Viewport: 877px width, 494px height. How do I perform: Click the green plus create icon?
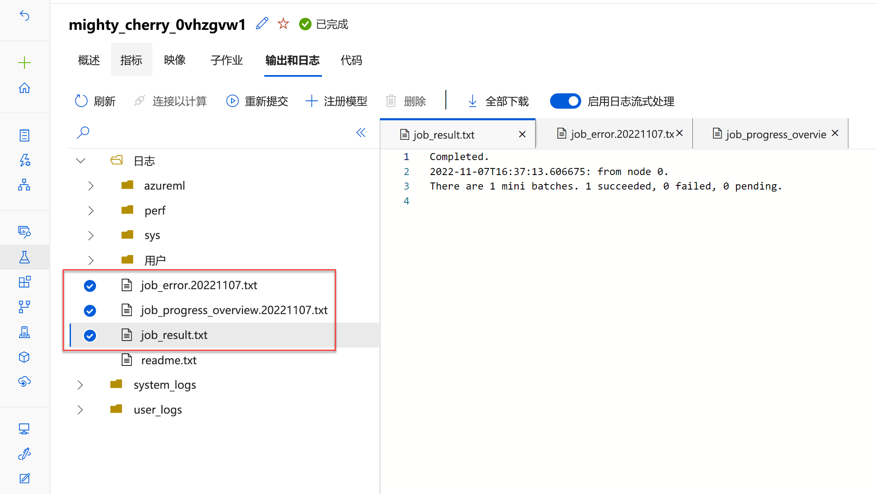tap(24, 63)
